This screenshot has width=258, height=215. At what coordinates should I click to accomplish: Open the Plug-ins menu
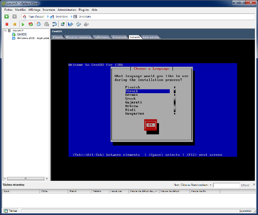tap(84, 10)
